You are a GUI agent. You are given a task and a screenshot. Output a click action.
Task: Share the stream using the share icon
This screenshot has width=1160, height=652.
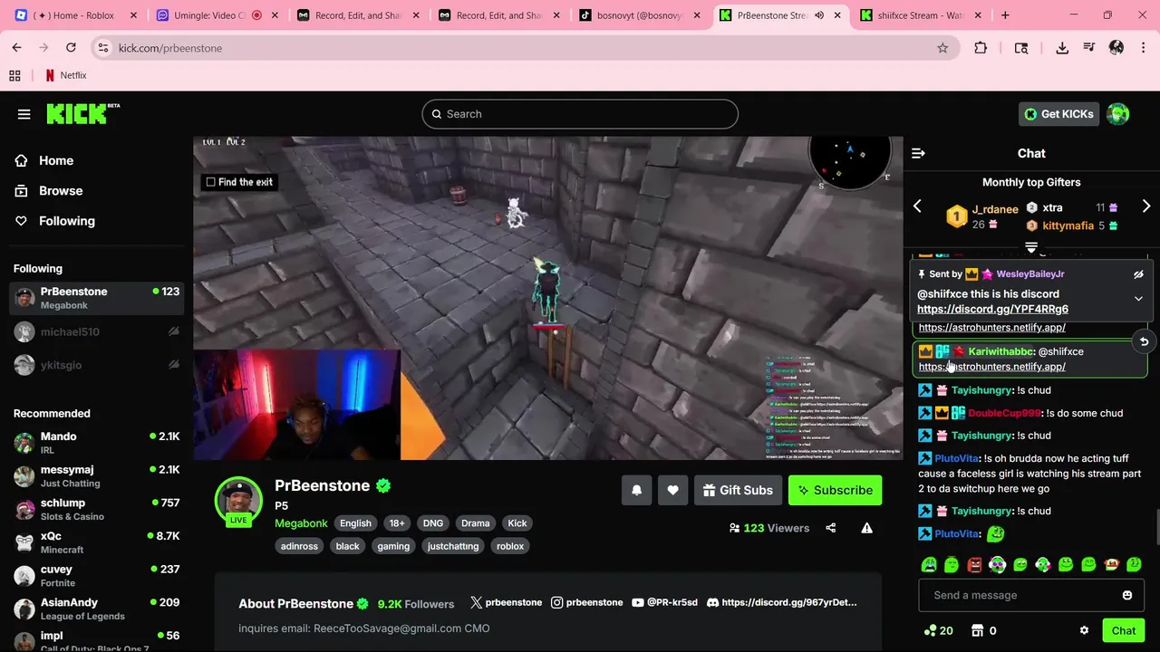pos(830,528)
